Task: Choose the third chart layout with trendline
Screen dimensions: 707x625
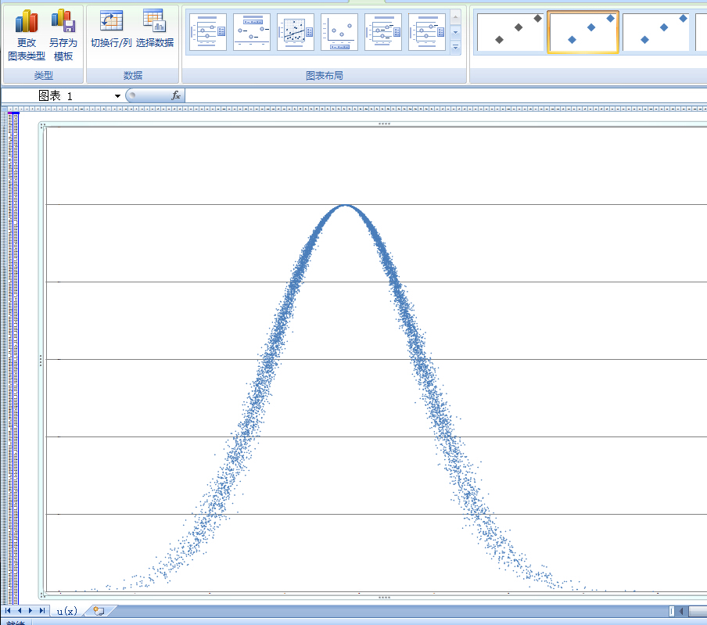Action: [296, 32]
